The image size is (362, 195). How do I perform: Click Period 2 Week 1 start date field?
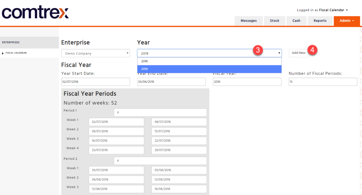coord(116,170)
